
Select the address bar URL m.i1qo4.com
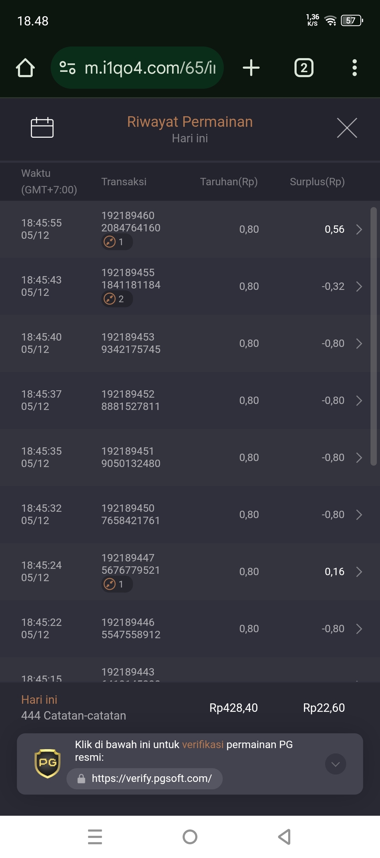coord(150,68)
